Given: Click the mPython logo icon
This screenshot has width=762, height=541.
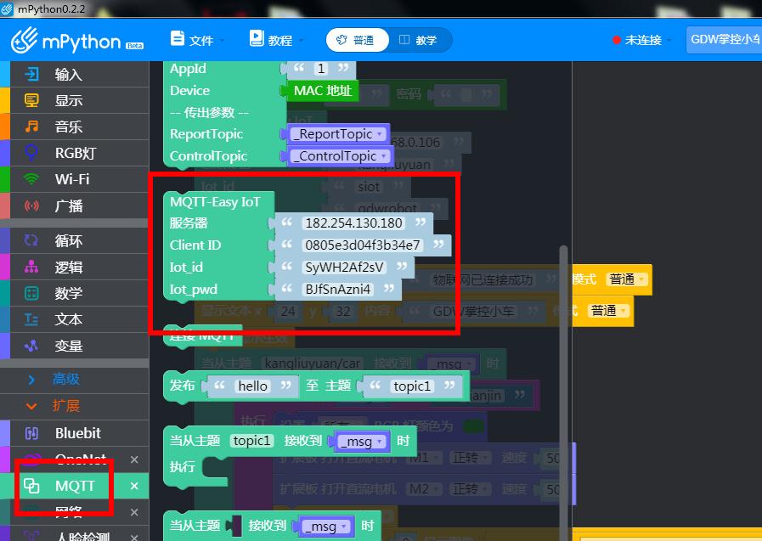Looking at the screenshot, I should pyautogui.click(x=25, y=40).
